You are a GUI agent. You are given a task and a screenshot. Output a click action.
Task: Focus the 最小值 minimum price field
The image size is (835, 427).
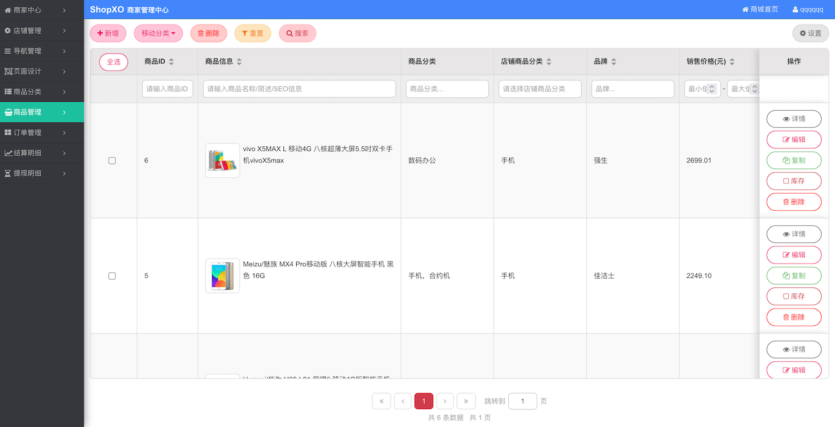[x=703, y=89]
